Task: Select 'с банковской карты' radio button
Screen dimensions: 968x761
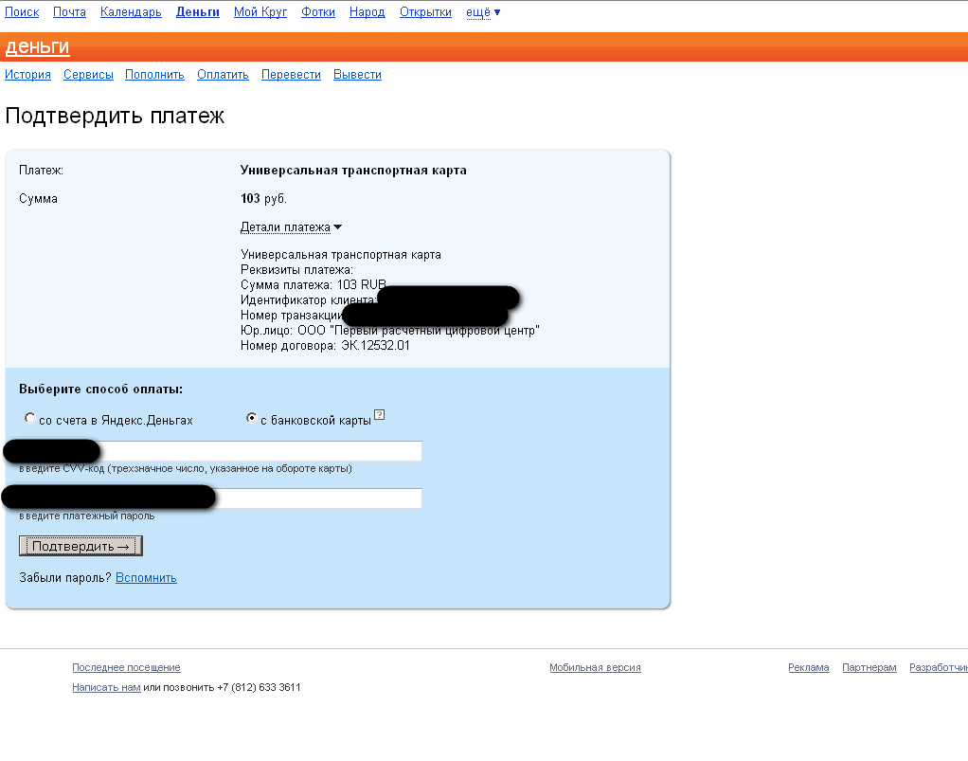Action: (x=251, y=418)
